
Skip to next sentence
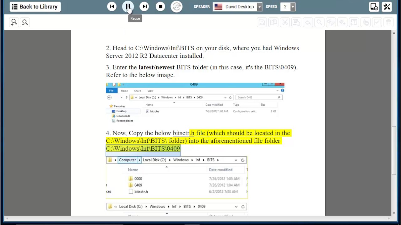(144, 7)
